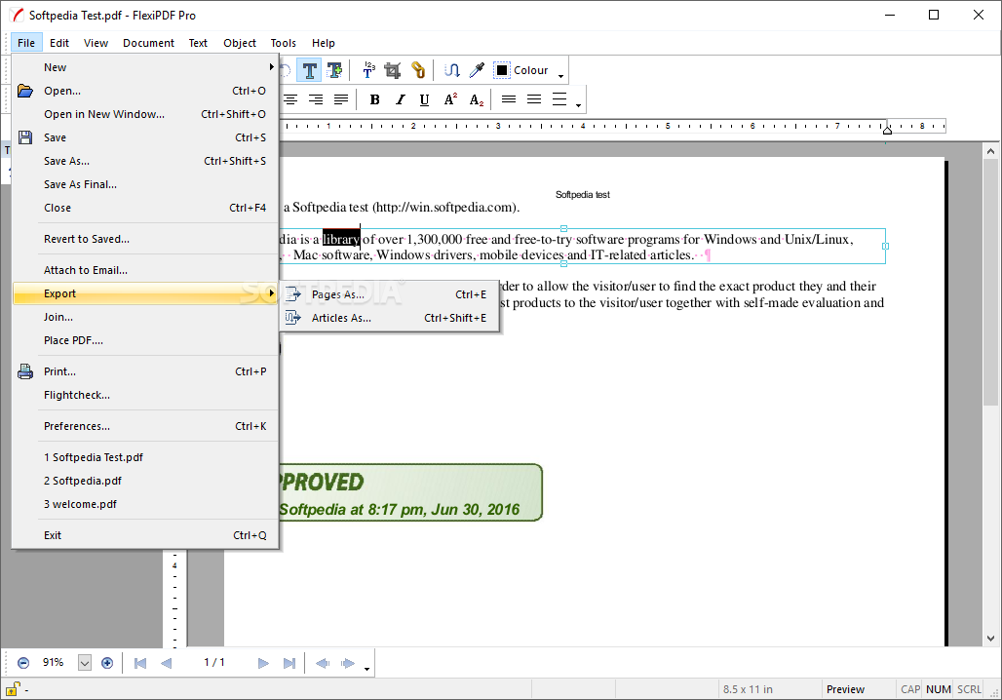Go to previous page arrow
The image size is (1002, 700).
tap(166, 663)
